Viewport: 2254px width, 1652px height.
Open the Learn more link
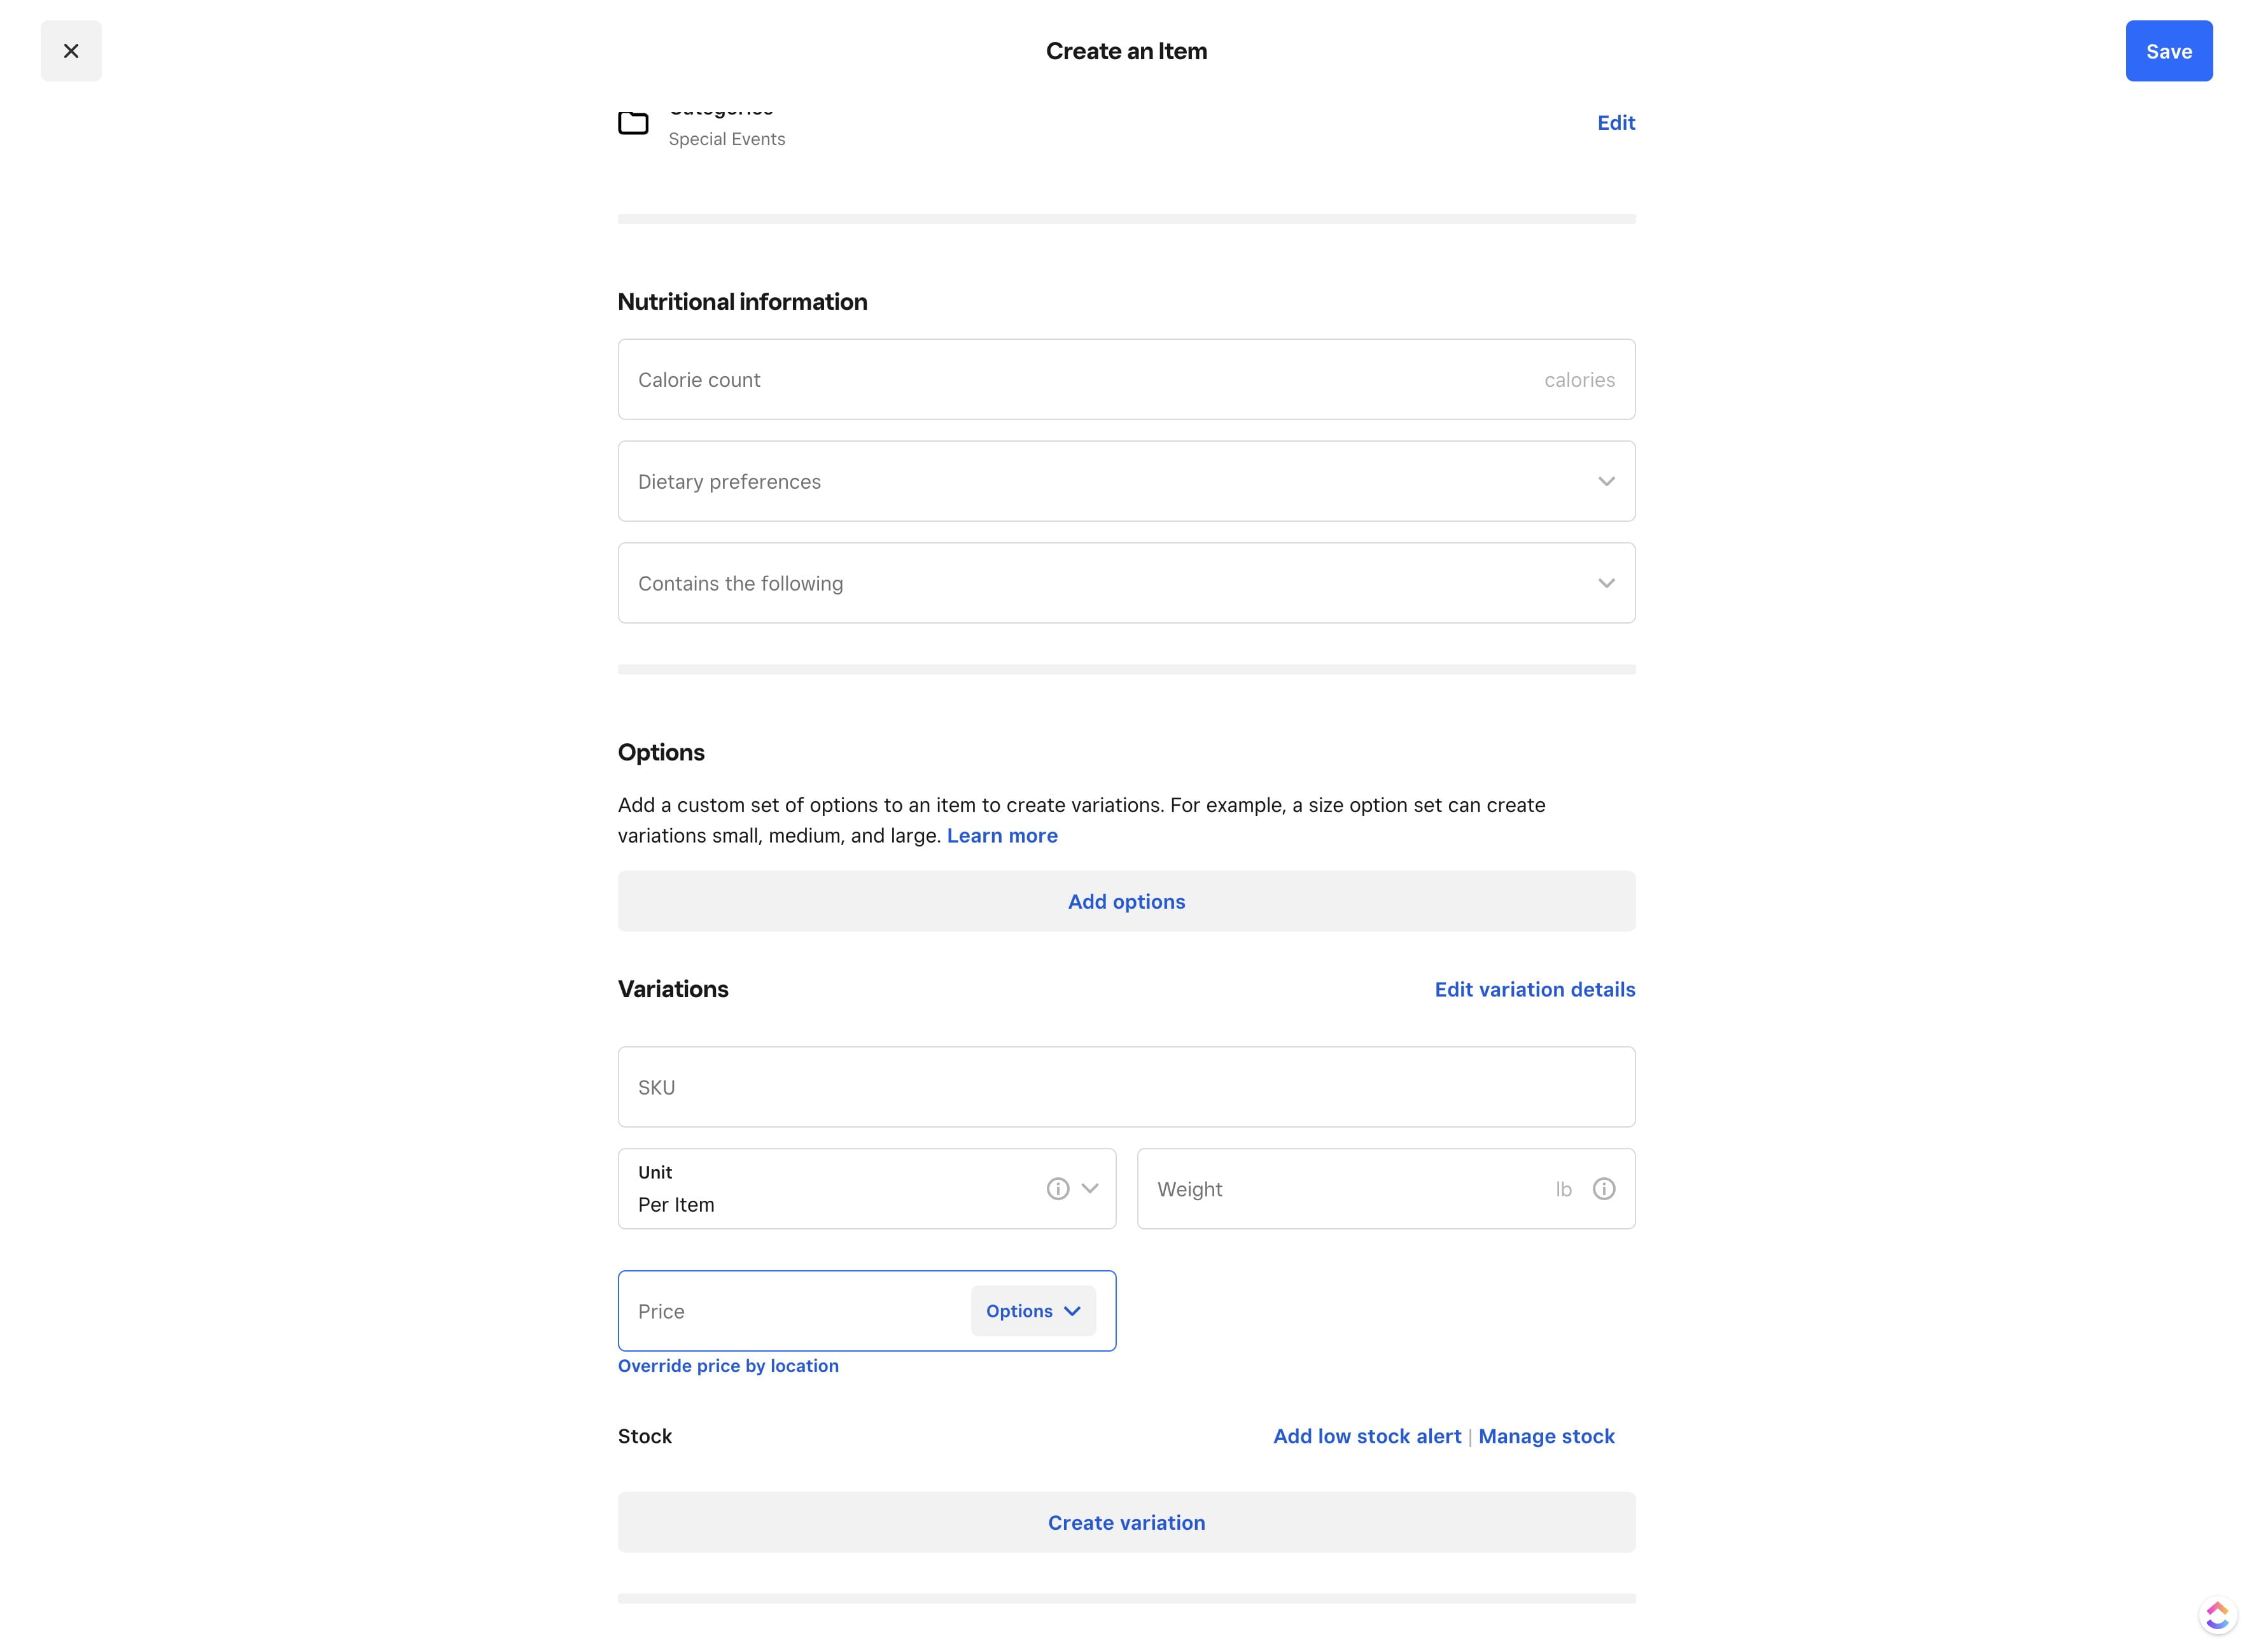1002,836
